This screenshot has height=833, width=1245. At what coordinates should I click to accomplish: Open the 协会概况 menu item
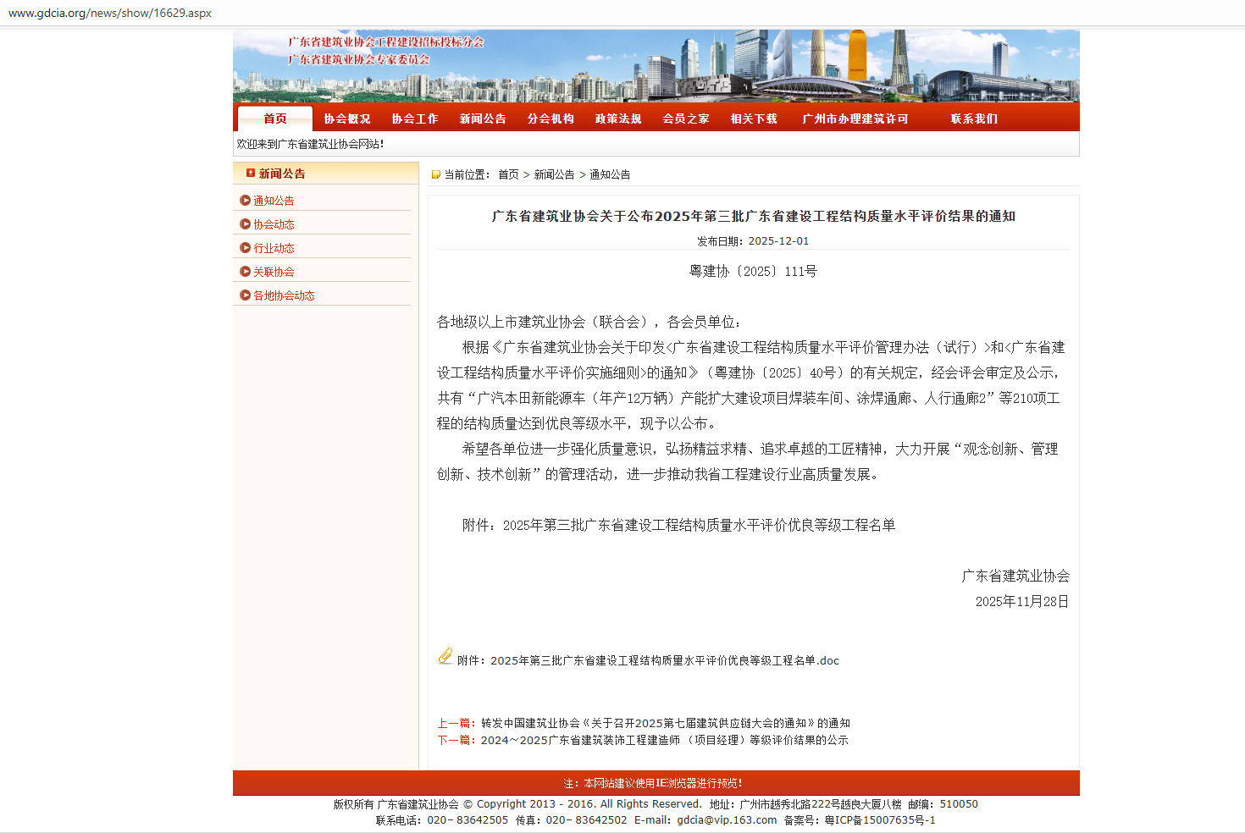point(347,119)
